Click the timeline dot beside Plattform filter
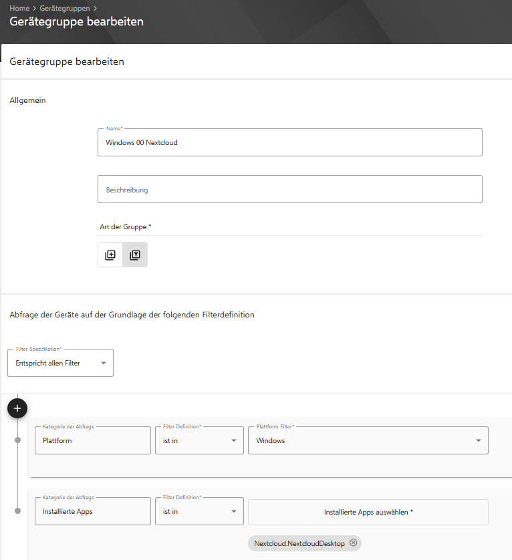512x560 pixels. tap(17, 440)
